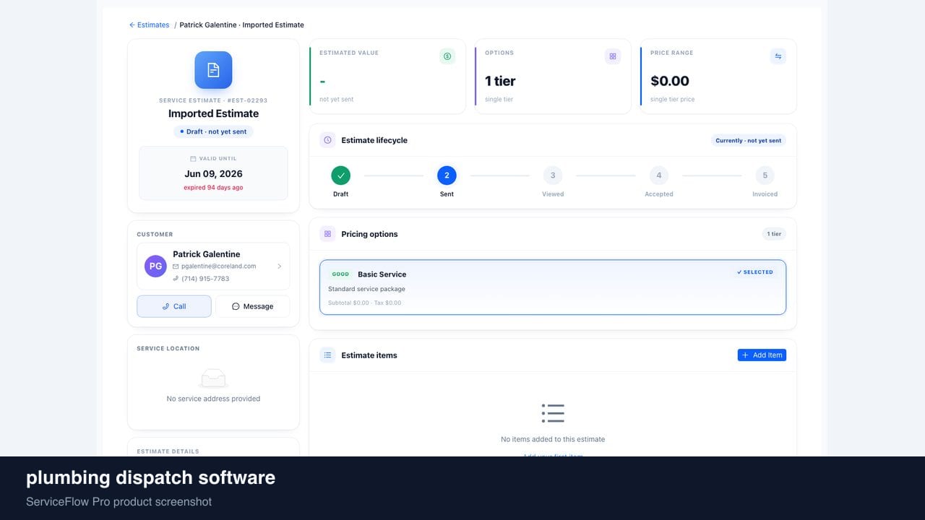Click the phone icon next to customer number
925x520 pixels.
click(176, 279)
